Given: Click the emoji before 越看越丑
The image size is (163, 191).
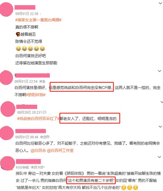Looking at the screenshot, I should click(18, 34).
